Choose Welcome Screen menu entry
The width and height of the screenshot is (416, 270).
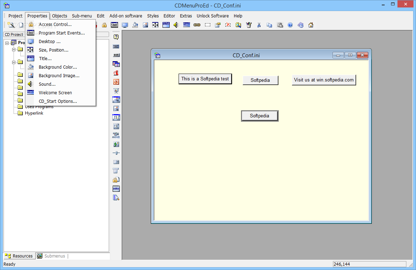click(61, 92)
